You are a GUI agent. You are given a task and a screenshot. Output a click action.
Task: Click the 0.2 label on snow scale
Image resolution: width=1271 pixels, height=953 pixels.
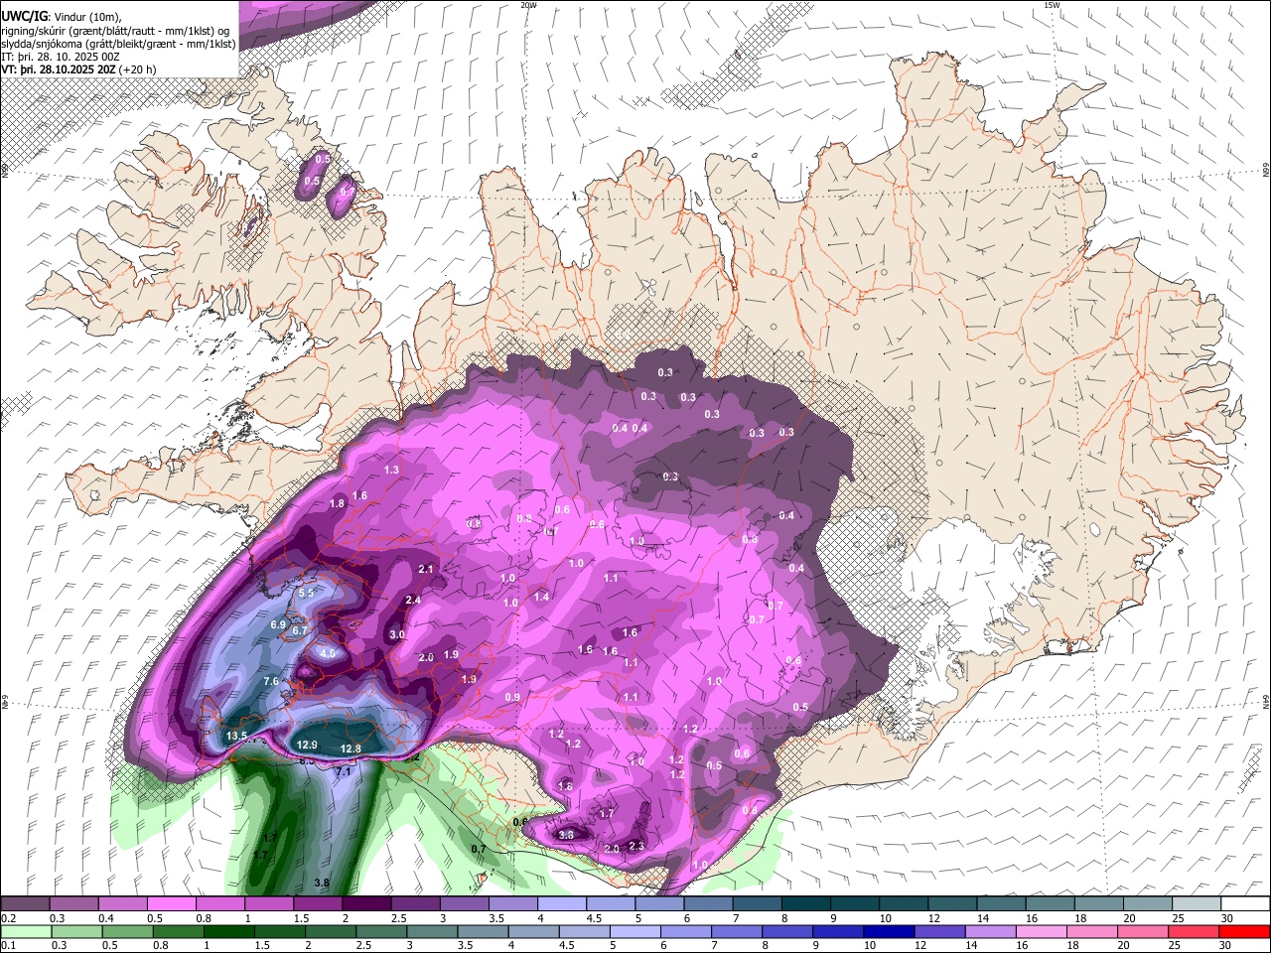coord(7,918)
